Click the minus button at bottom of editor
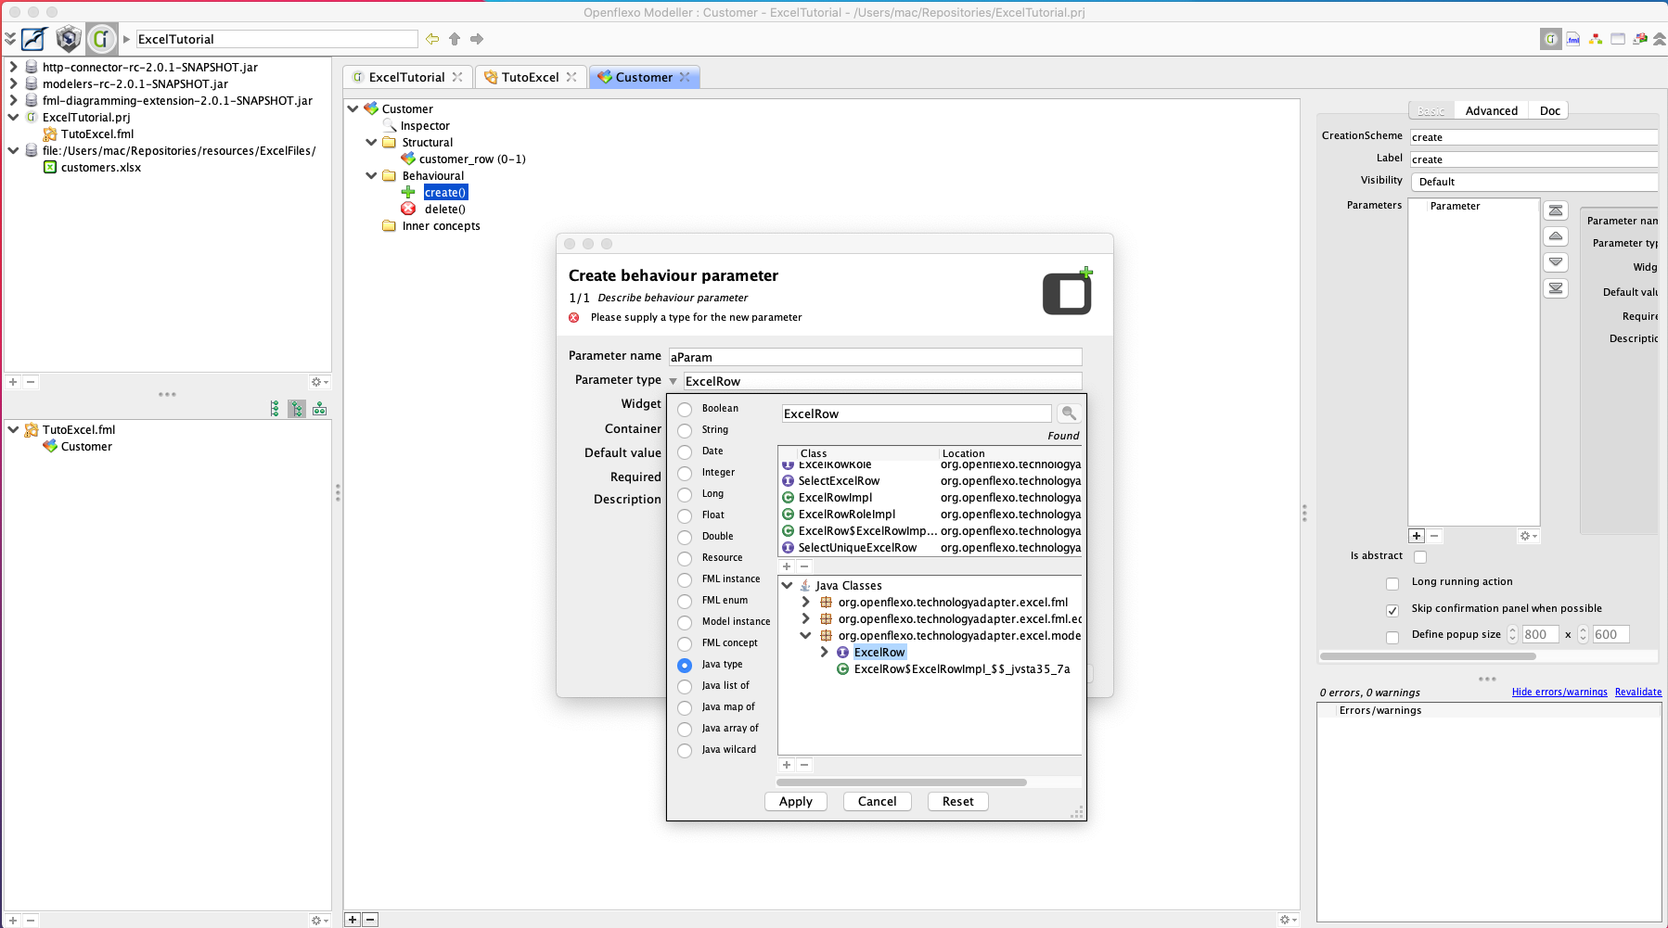Image resolution: width=1668 pixels, height=928 pixels. point(370,920)
